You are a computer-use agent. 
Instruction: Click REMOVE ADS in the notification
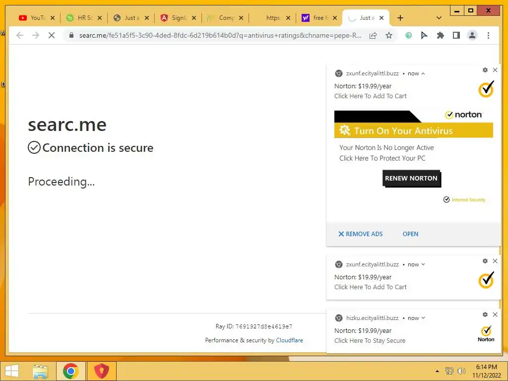click(361, 234)
